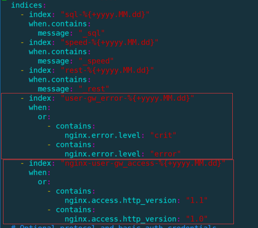This screenshot has height=228, width=258.
Task: Click the "1.1" http_version value
Action: (197, 200)
